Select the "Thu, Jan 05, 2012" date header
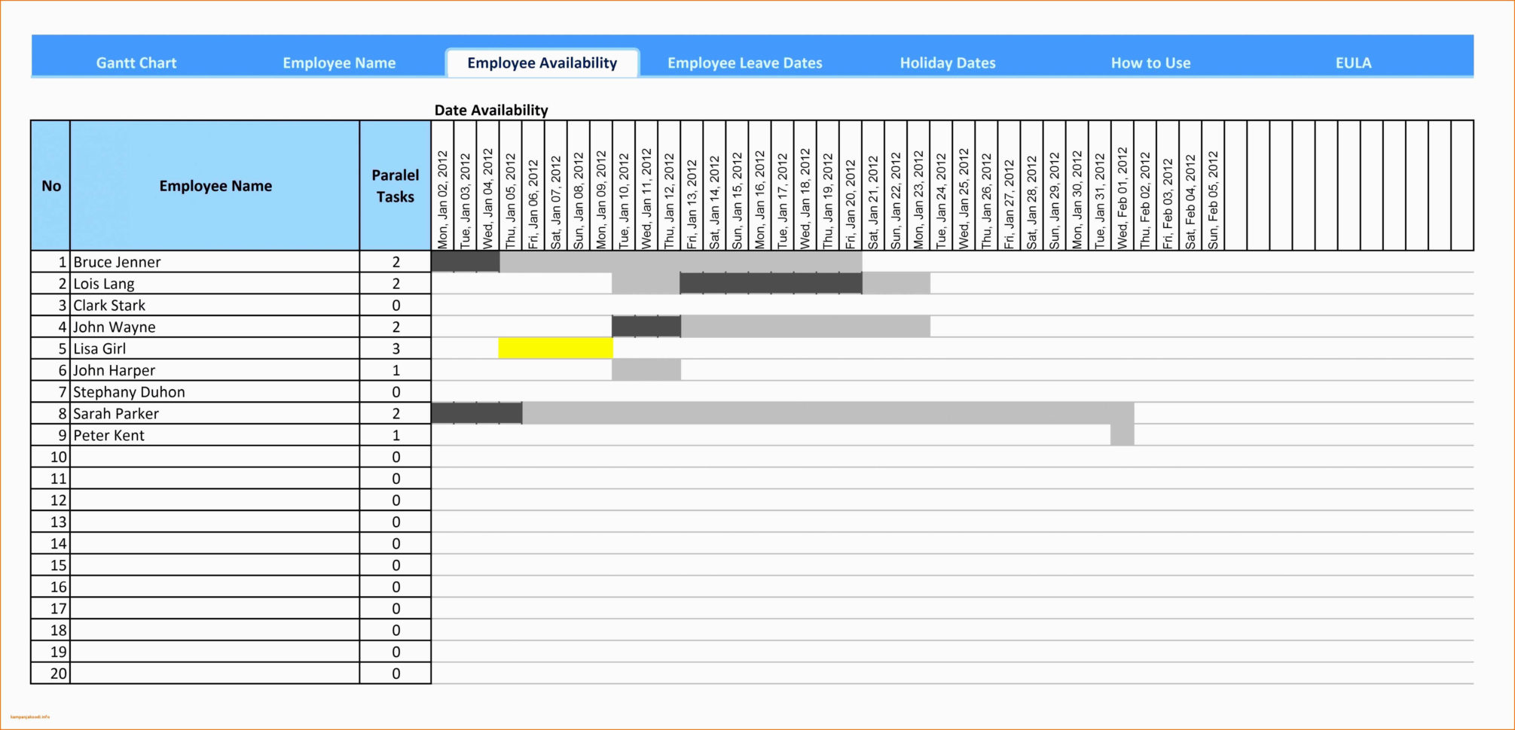1515x730 pixels. tap(511, 186)
